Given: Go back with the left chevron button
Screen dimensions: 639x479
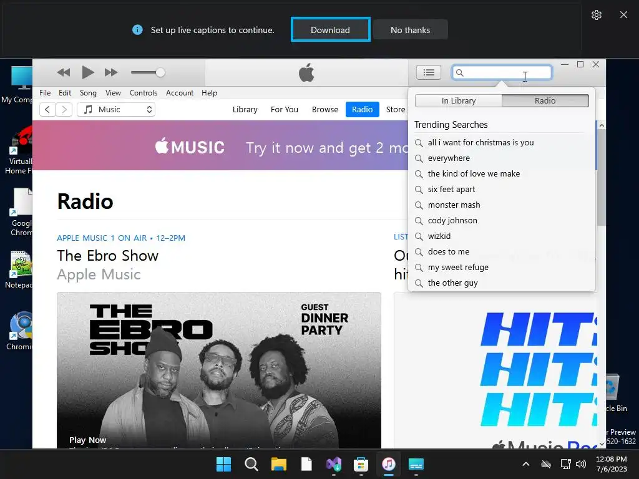Looking at the screenshot, I should (47, 109).
